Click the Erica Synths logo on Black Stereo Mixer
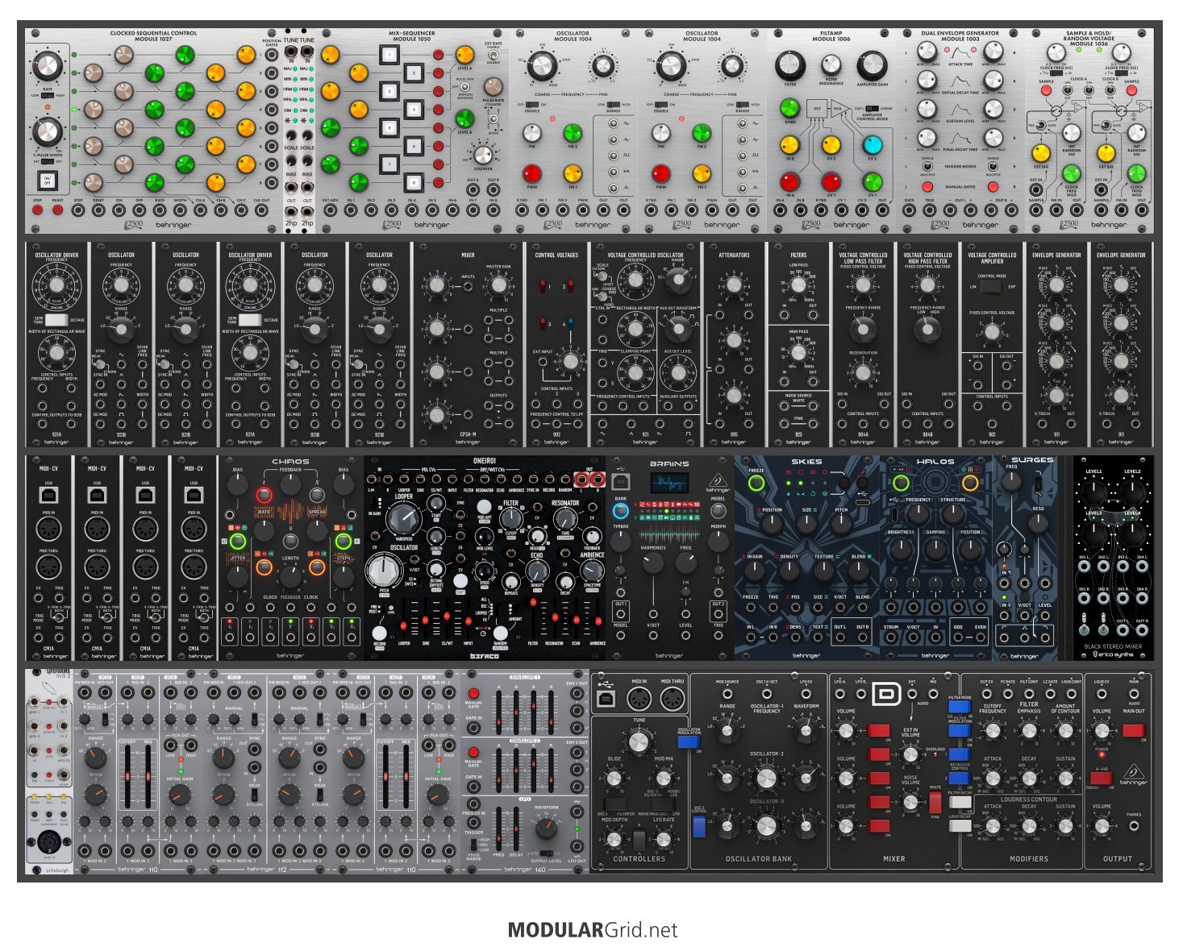Image resolution: width=1187 pixels, height=947 pixels. pyautogui.click(x=1113, y=654)
